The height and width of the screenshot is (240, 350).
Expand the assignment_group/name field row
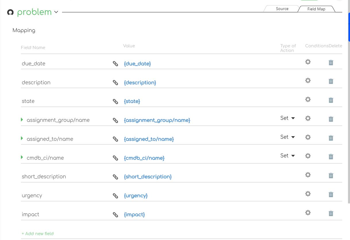(22, 120)
